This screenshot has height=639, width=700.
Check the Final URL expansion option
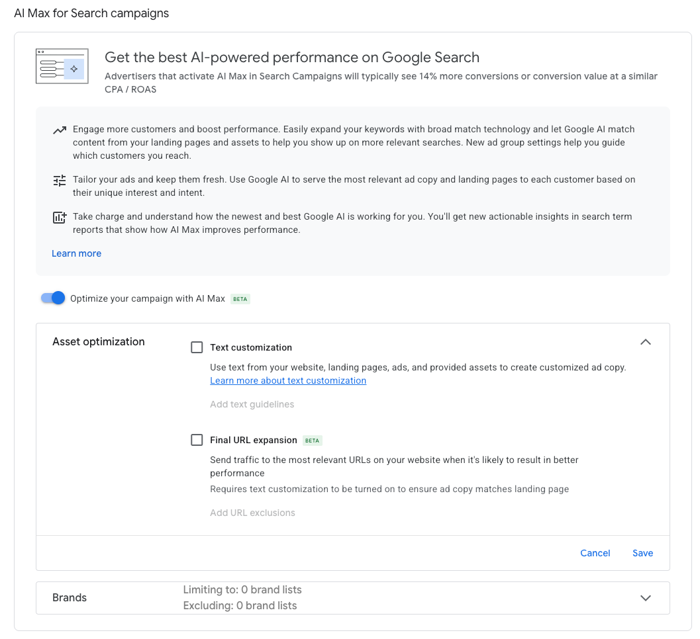click(x=197, y=439)
